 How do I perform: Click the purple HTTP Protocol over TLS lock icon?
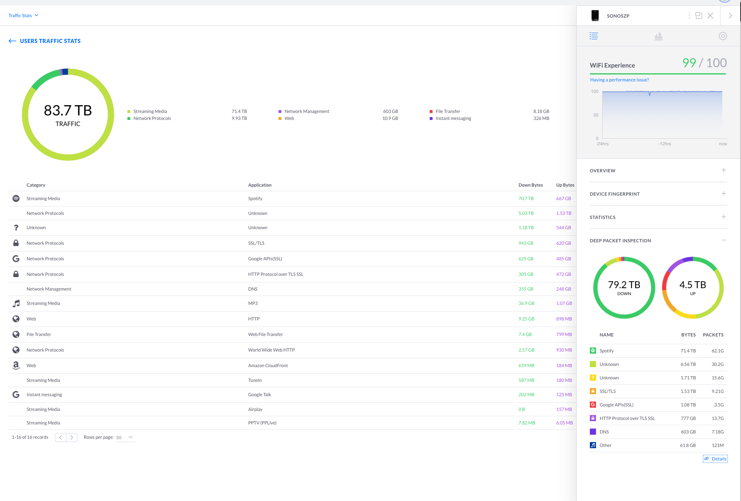tap(593, 418)
